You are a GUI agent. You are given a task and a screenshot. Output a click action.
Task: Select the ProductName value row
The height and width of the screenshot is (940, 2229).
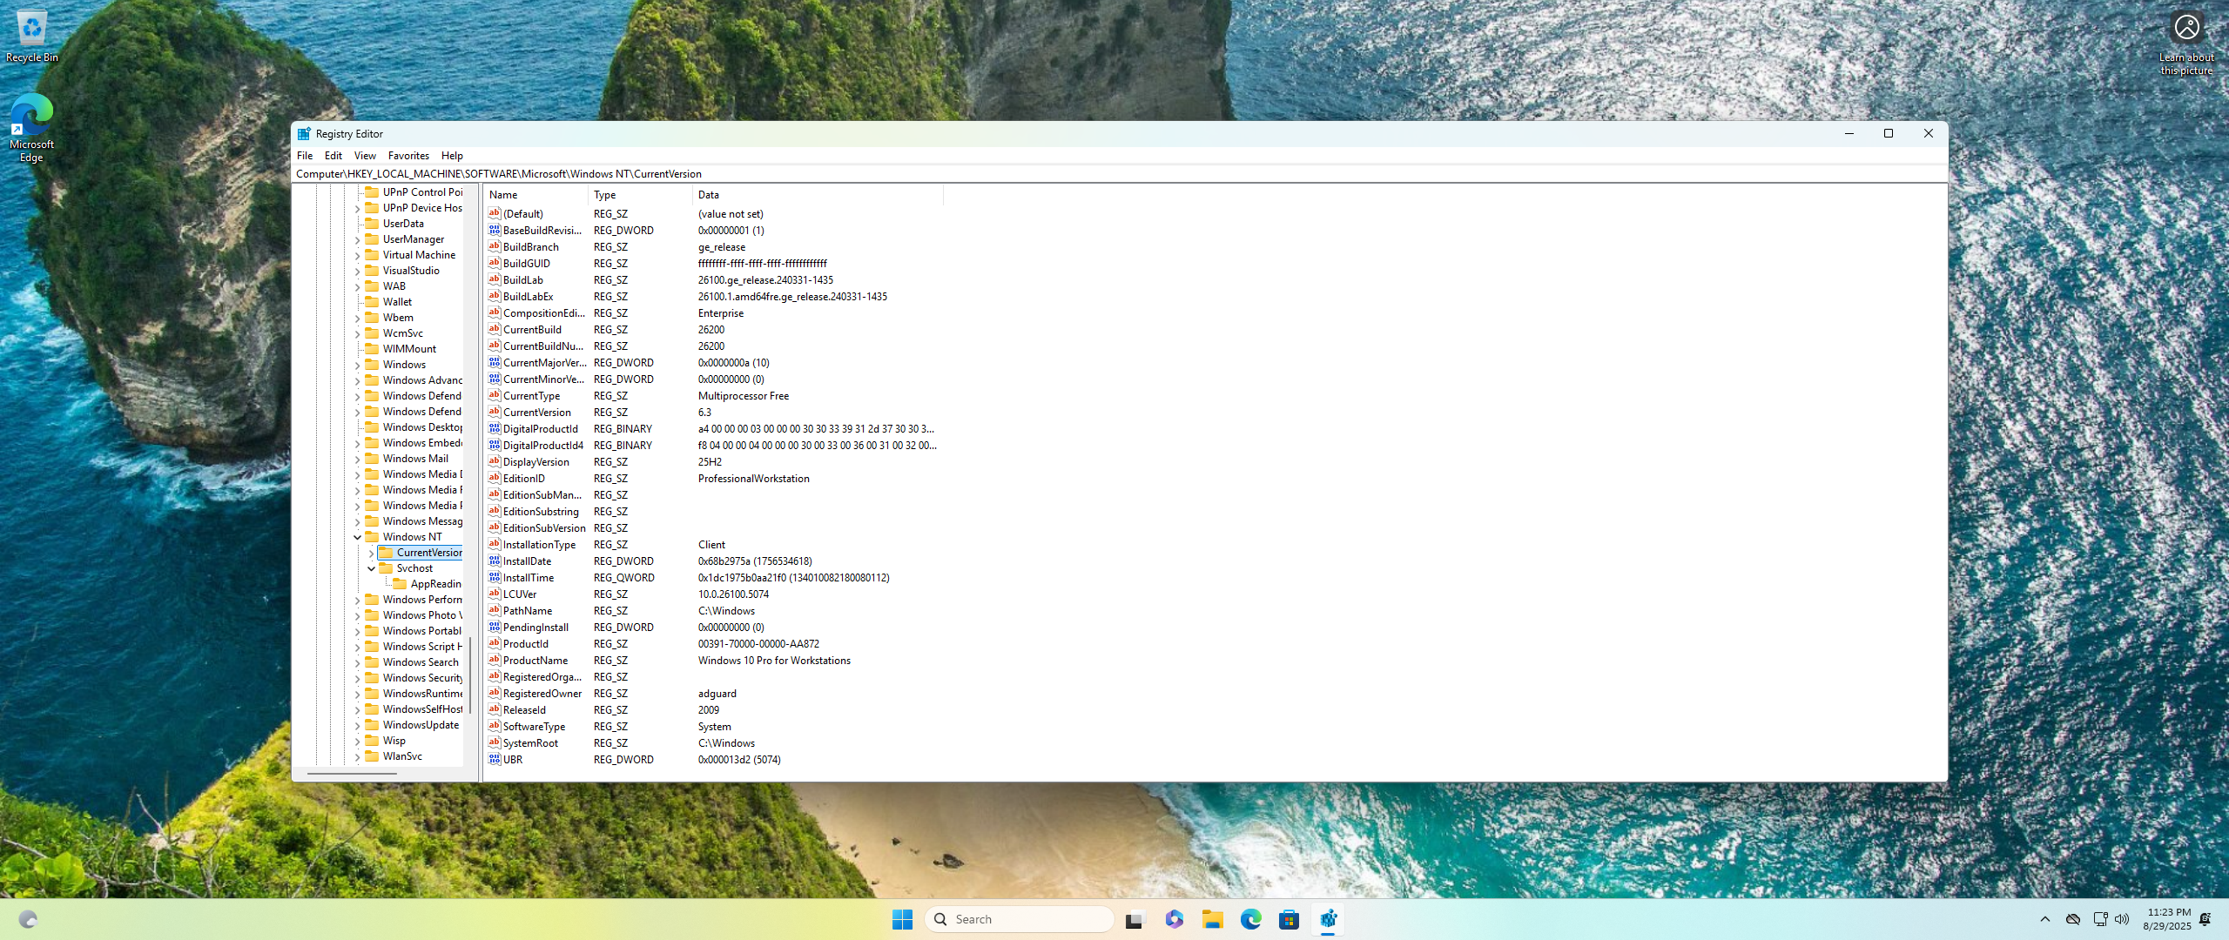point(714,661)
